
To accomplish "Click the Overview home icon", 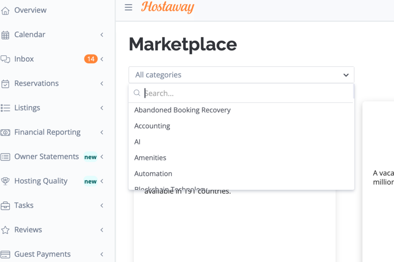I will click(x=5, y=10).
